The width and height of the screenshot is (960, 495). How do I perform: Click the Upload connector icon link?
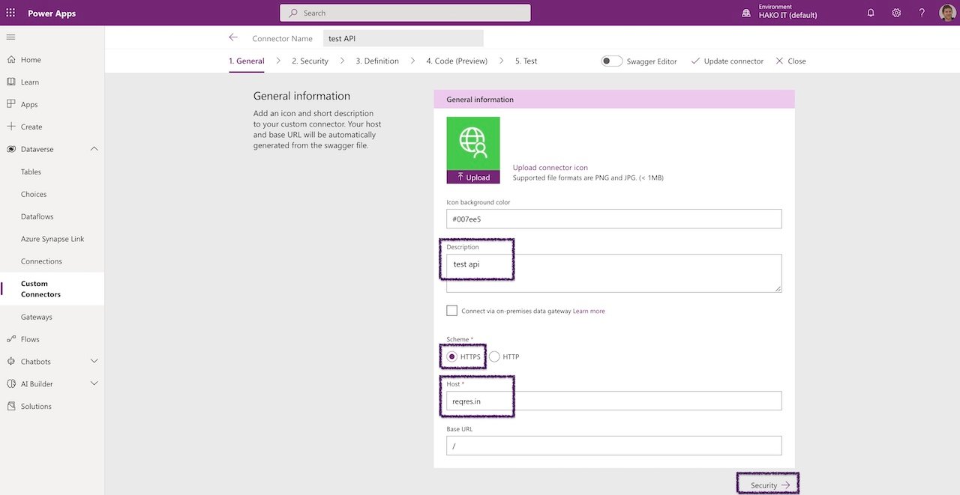pyautogui.click(x=550, y=168)
